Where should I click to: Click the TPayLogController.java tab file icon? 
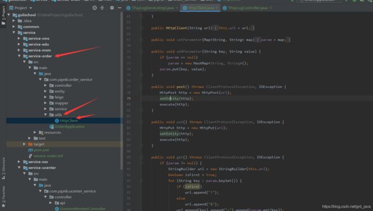[224, 8]
